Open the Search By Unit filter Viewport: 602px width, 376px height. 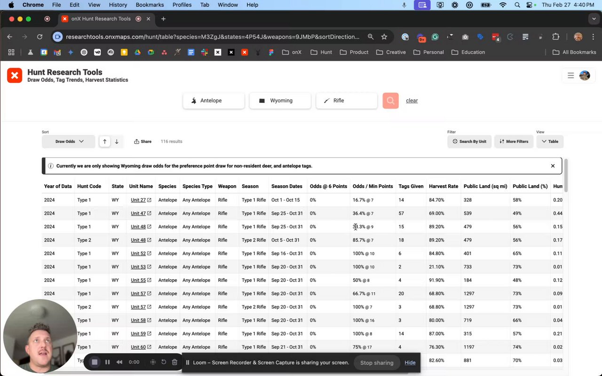pos(469,141)
